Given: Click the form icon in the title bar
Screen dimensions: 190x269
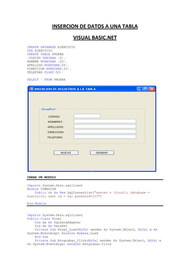Looking at the screenshot, I should 31,89.
